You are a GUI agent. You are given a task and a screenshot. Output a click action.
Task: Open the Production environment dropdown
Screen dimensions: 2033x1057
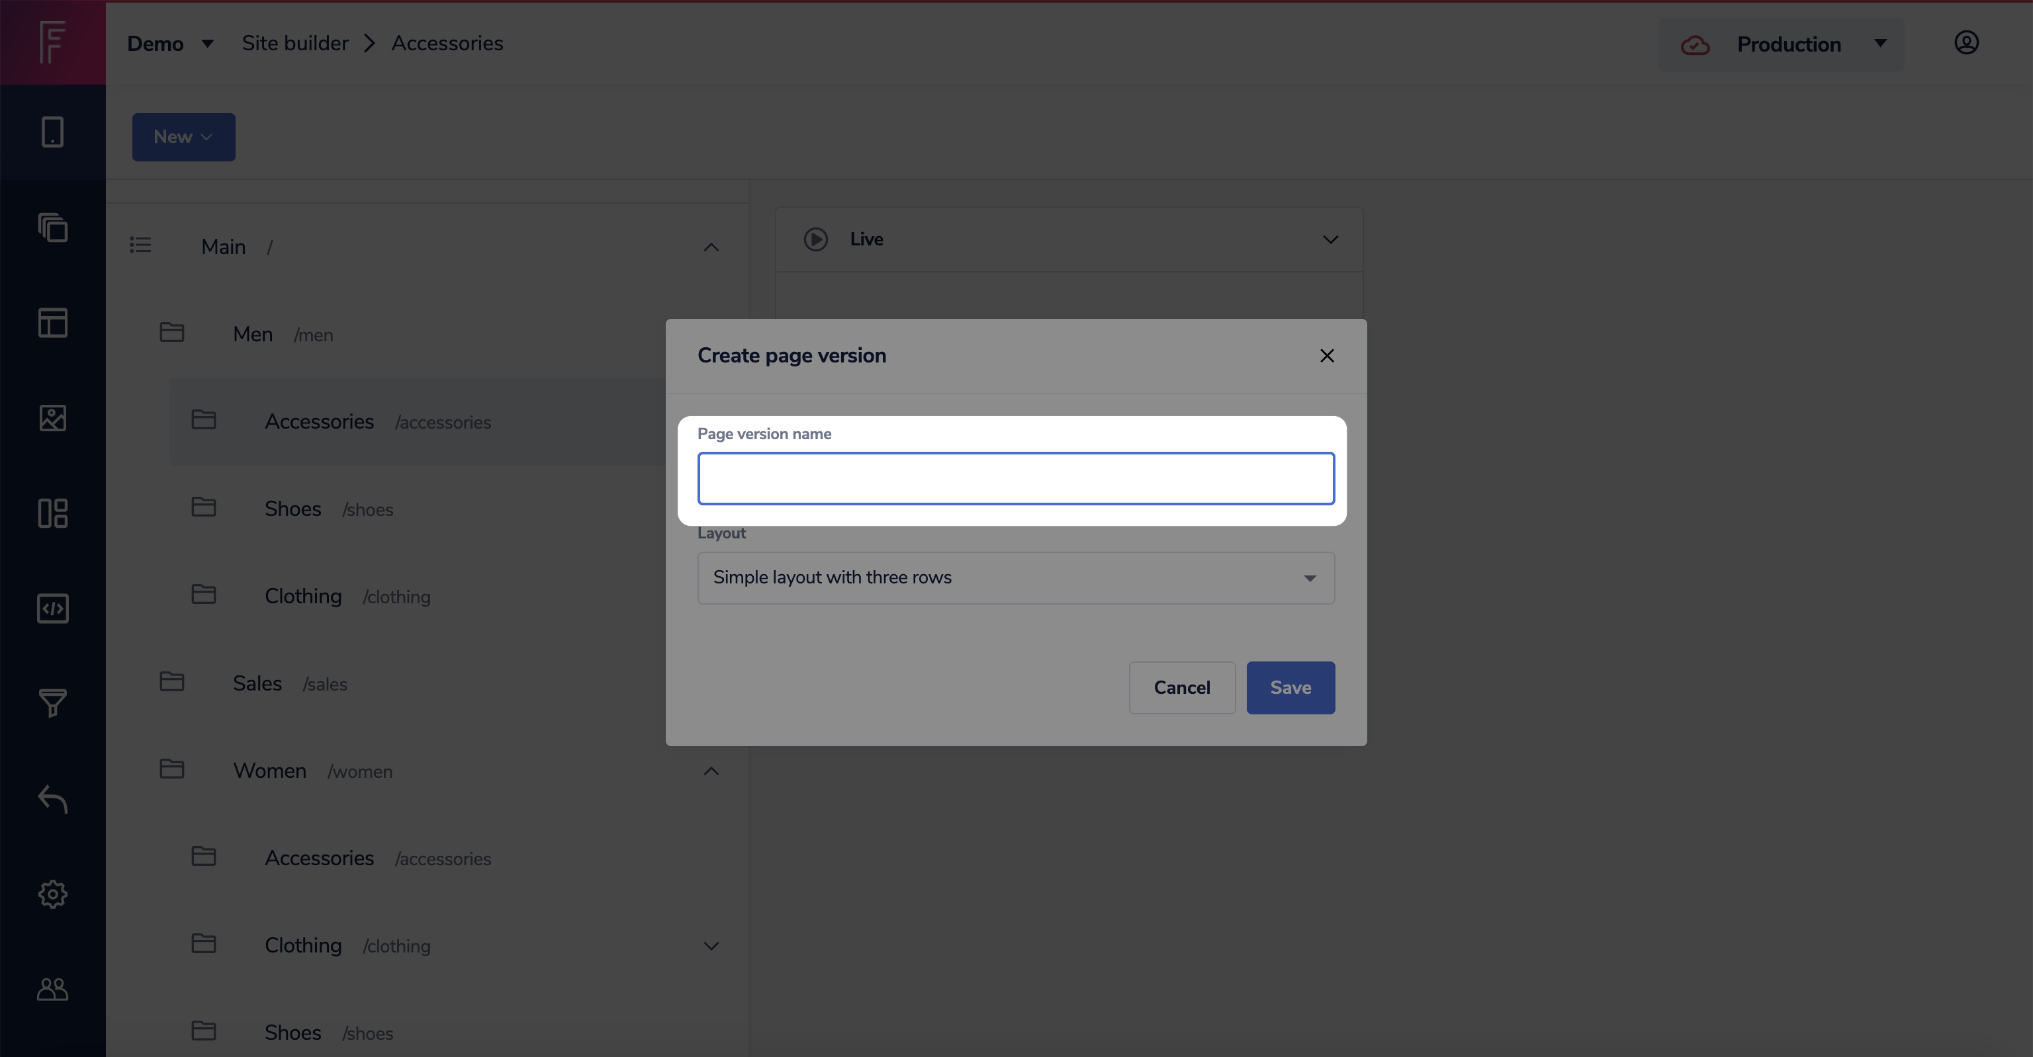(1782, 45)
